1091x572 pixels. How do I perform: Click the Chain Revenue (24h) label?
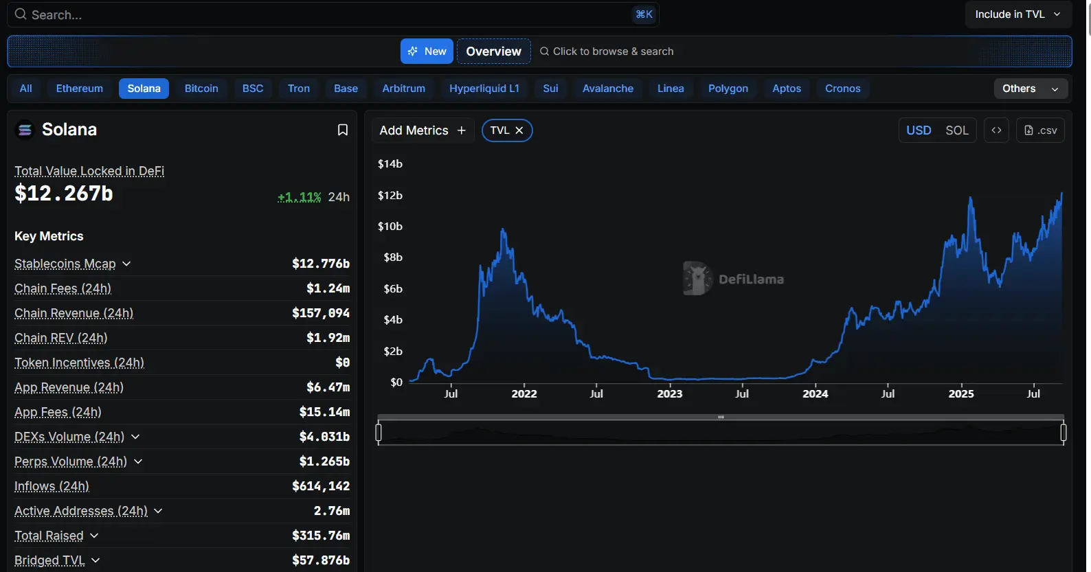click(x=74, y=313)
